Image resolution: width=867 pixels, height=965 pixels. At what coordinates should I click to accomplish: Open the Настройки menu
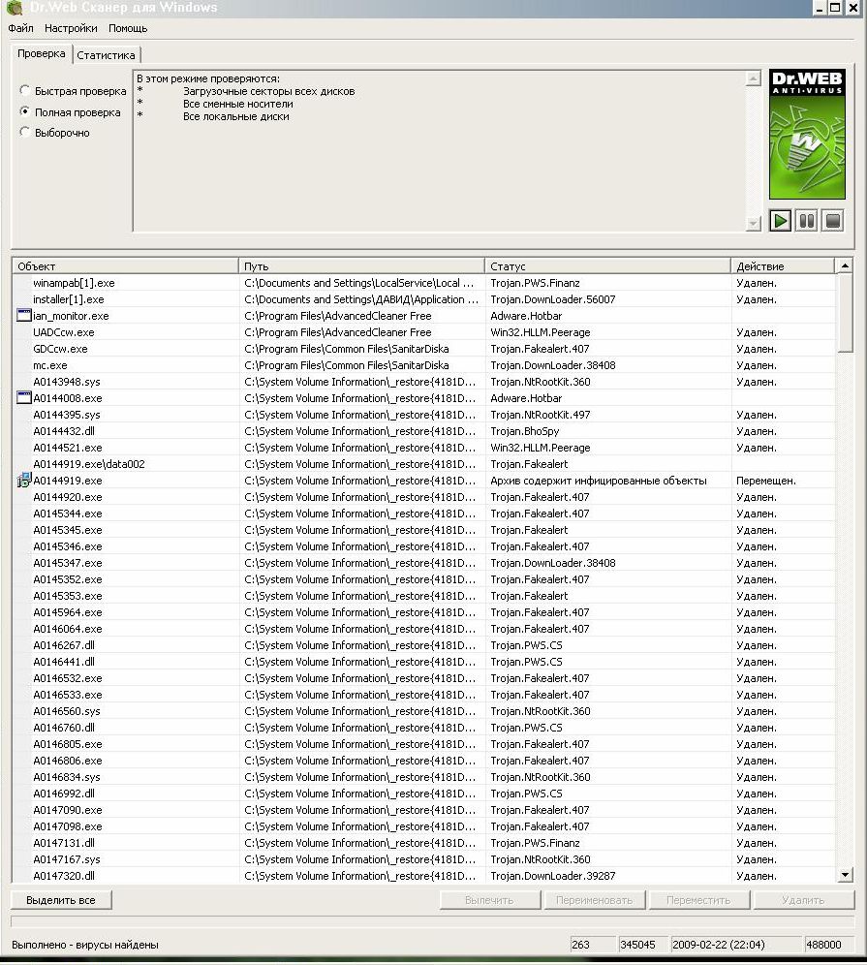pyautogui.click(x=71, y=29)
